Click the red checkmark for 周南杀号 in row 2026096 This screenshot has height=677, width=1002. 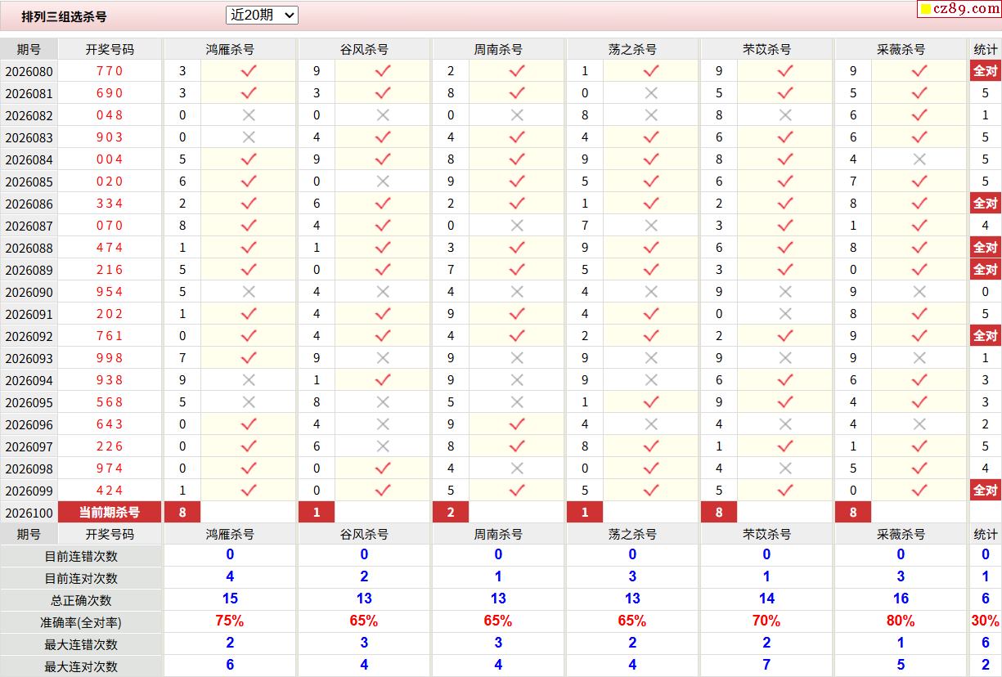tap(517, 424)
